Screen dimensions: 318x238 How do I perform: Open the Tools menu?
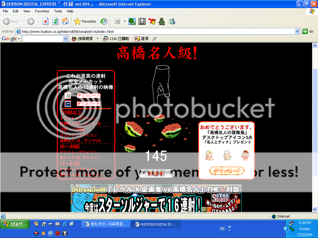click(58, 11)
